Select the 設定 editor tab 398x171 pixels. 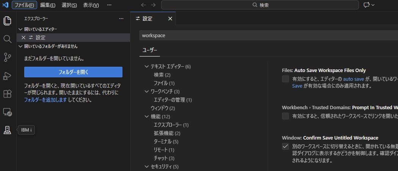pos(153,19)
